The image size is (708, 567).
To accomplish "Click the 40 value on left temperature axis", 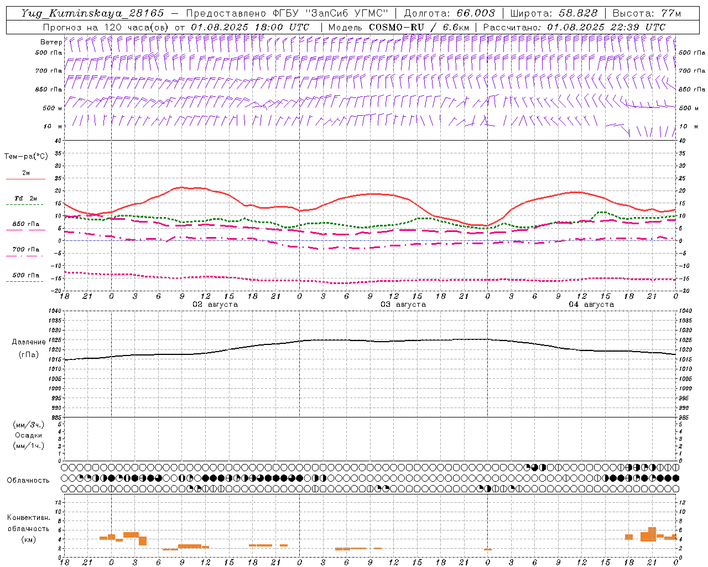I will click(x=58, y=141).
